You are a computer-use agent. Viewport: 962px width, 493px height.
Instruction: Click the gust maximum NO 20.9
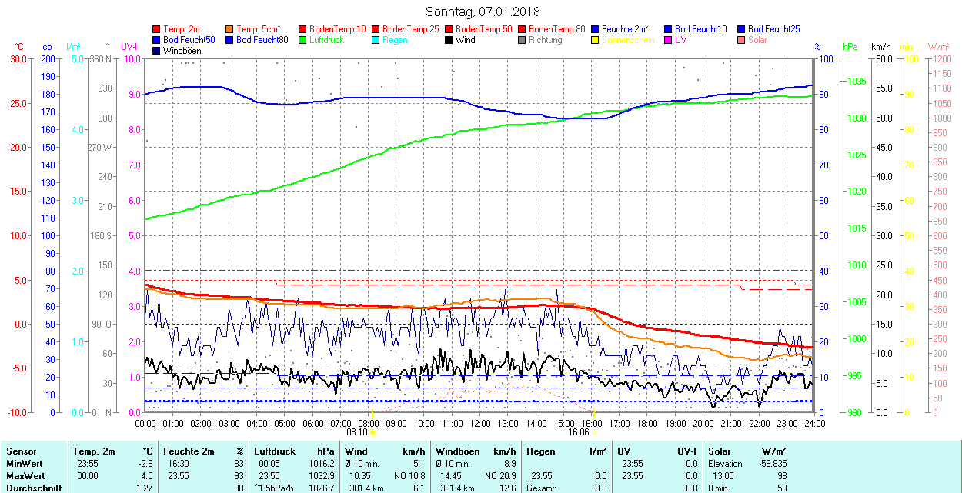(x=499, y=476)
